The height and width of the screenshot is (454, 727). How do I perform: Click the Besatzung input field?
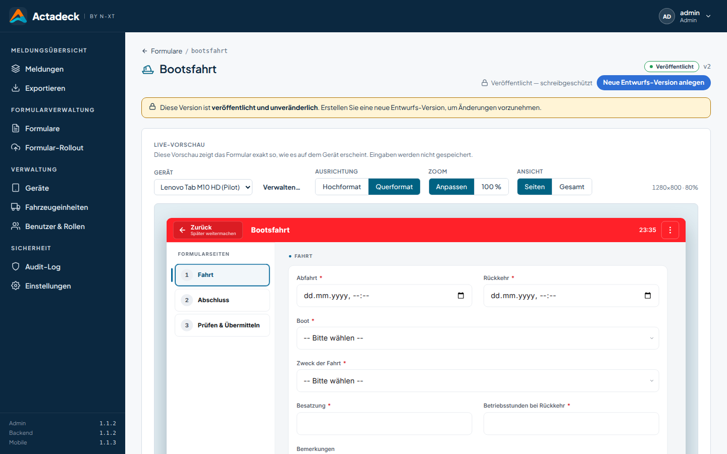384,424
